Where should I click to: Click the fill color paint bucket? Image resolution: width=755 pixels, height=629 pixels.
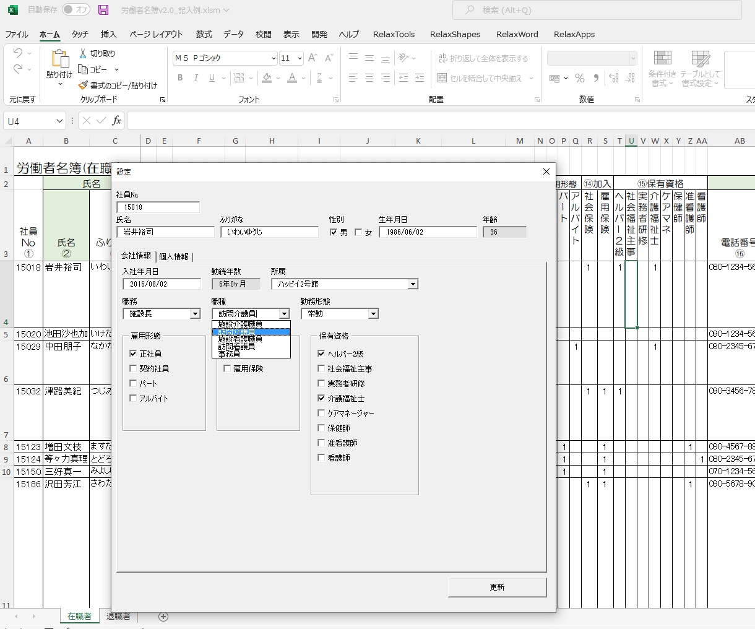tap(267, 78)
